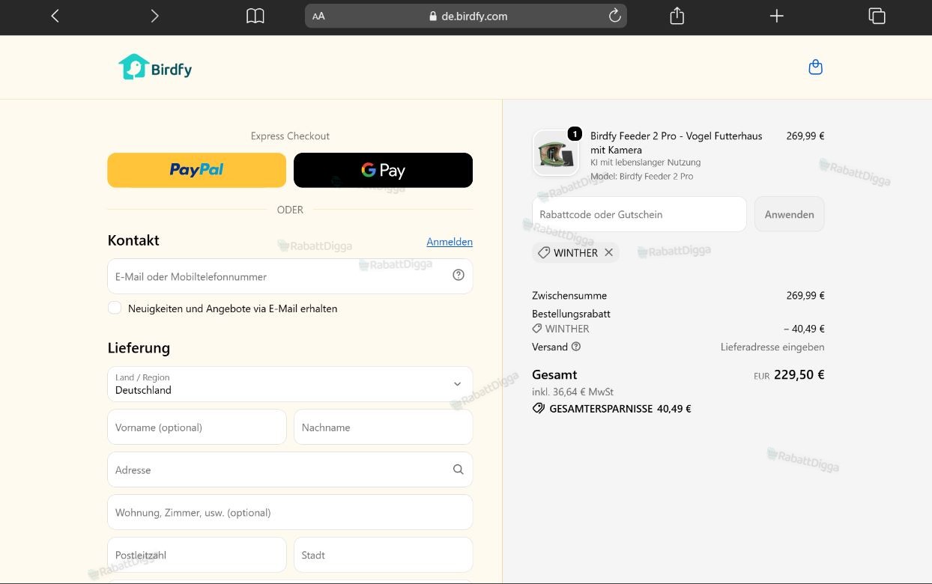The height and width of the screenshot is (584, 932).
Task: Go back with Safari's back arrow
Action: click(x=55, y=16)
